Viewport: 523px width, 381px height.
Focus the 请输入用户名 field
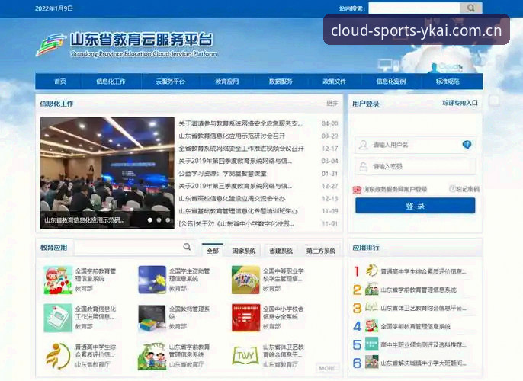(416, 145)
